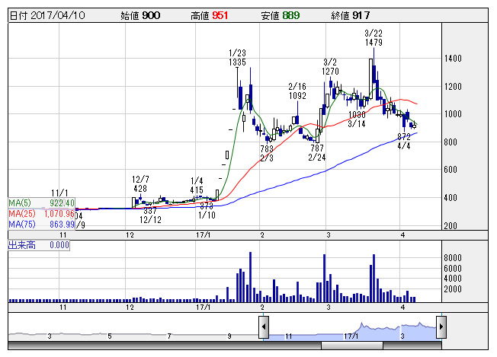The image size is (497, 357).
Task: Click the 3/2 1270 high annotation
Action: [330, 67]
